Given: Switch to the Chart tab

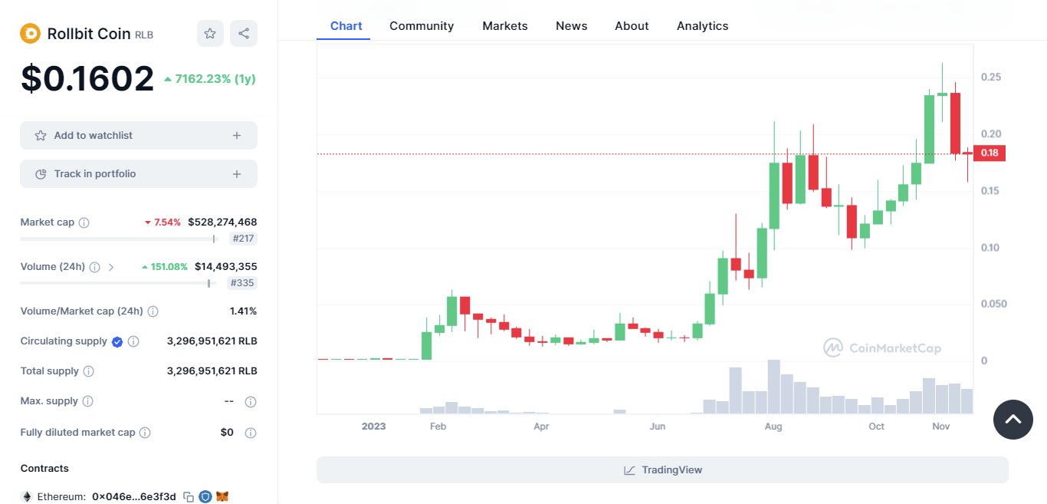Looking at the screenshot, I should point(346,26).
